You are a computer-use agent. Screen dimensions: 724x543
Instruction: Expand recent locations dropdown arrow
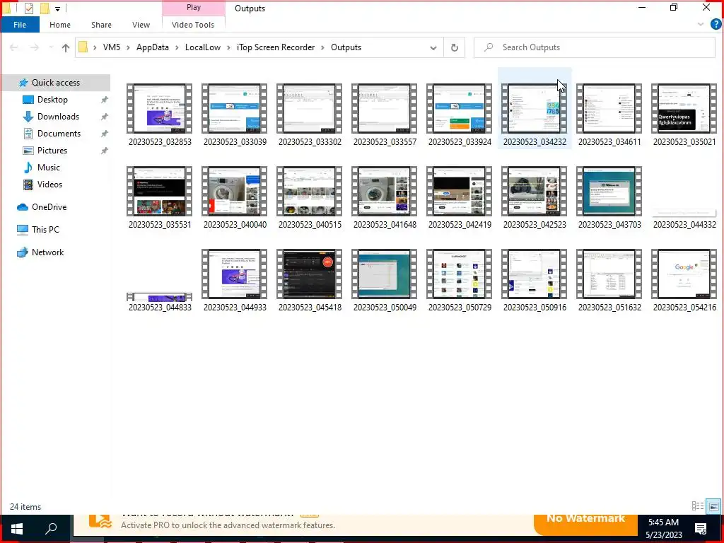coord(51,47)
